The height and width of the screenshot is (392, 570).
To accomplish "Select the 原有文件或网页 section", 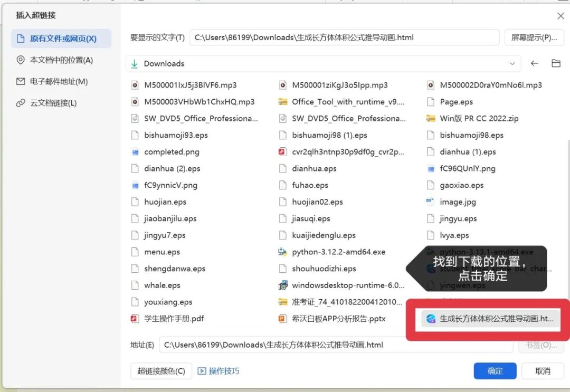I will point(51,39).
